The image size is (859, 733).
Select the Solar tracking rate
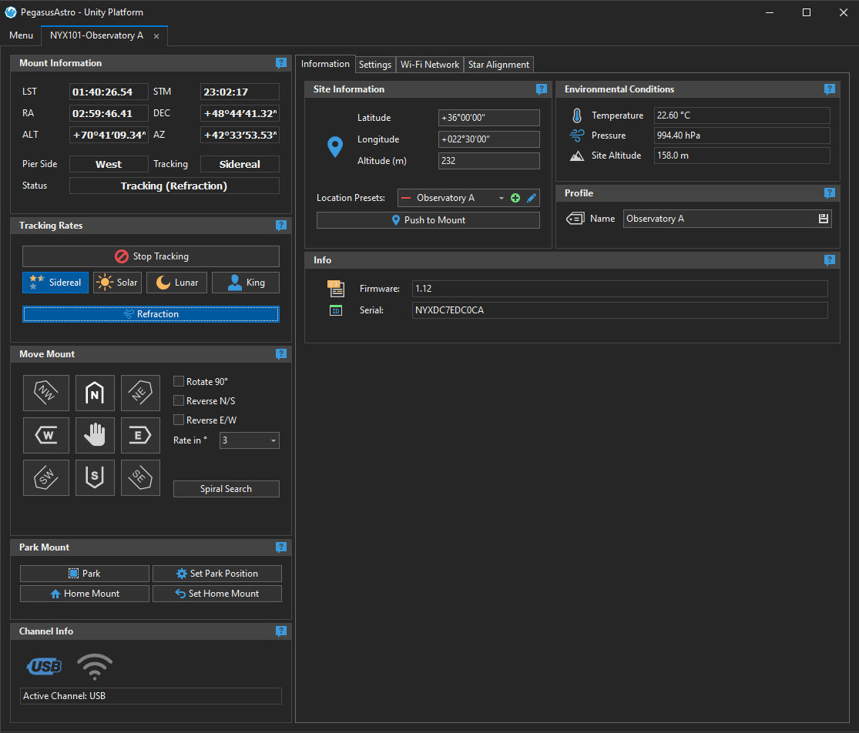coord(117,282)
